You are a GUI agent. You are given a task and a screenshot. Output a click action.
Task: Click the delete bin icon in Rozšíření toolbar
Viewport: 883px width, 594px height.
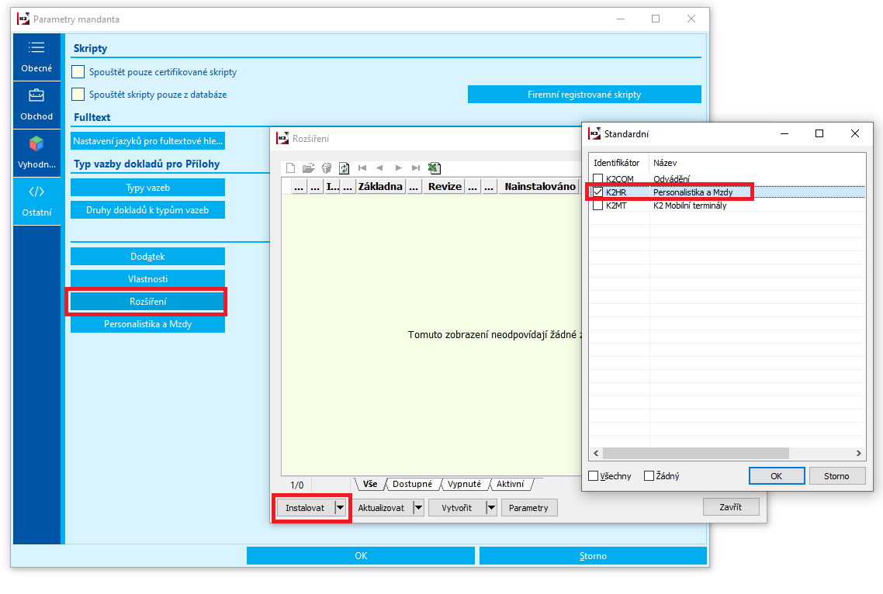click(326, 167)
